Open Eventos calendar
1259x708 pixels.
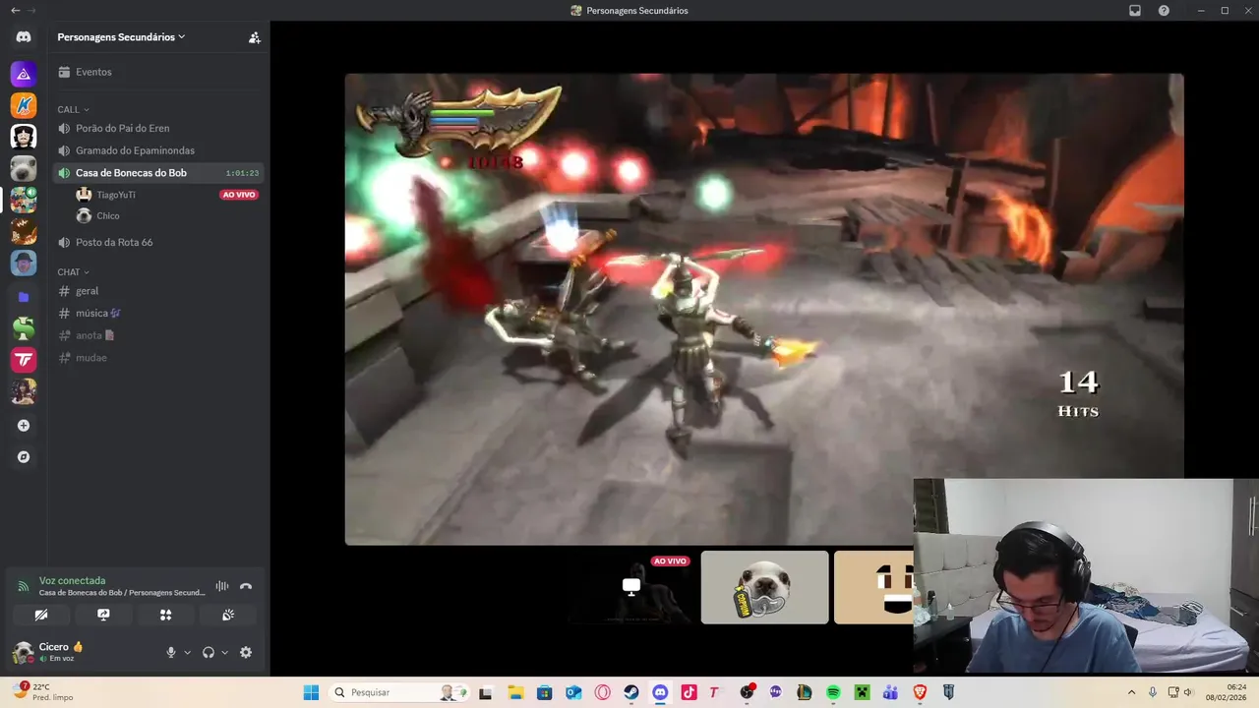pos(158,72)
